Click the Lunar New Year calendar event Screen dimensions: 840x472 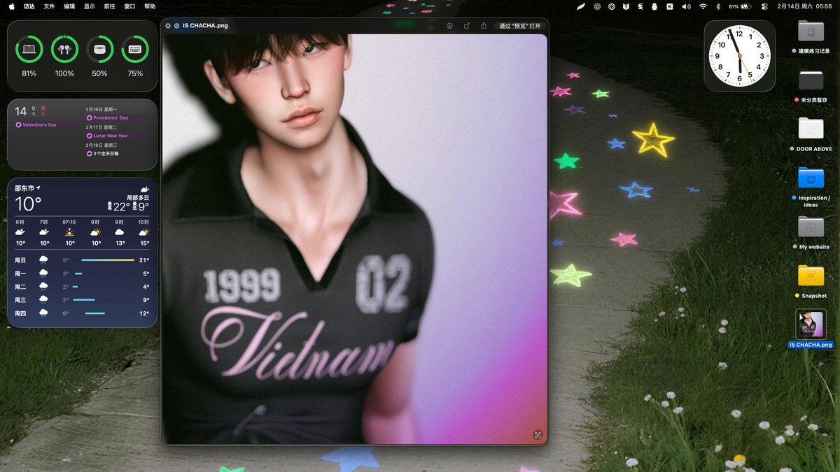(x=117, y=136)
